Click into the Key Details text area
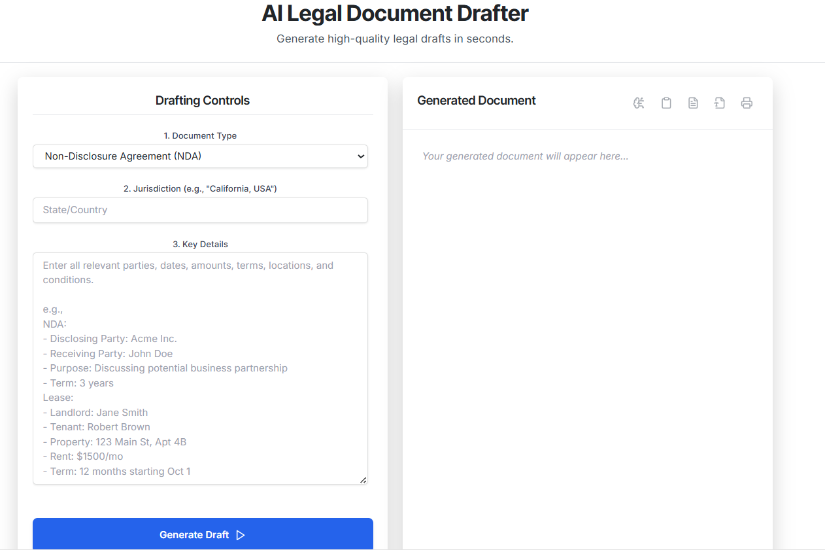This screenshot has width=825, height=550. [200, 368]
